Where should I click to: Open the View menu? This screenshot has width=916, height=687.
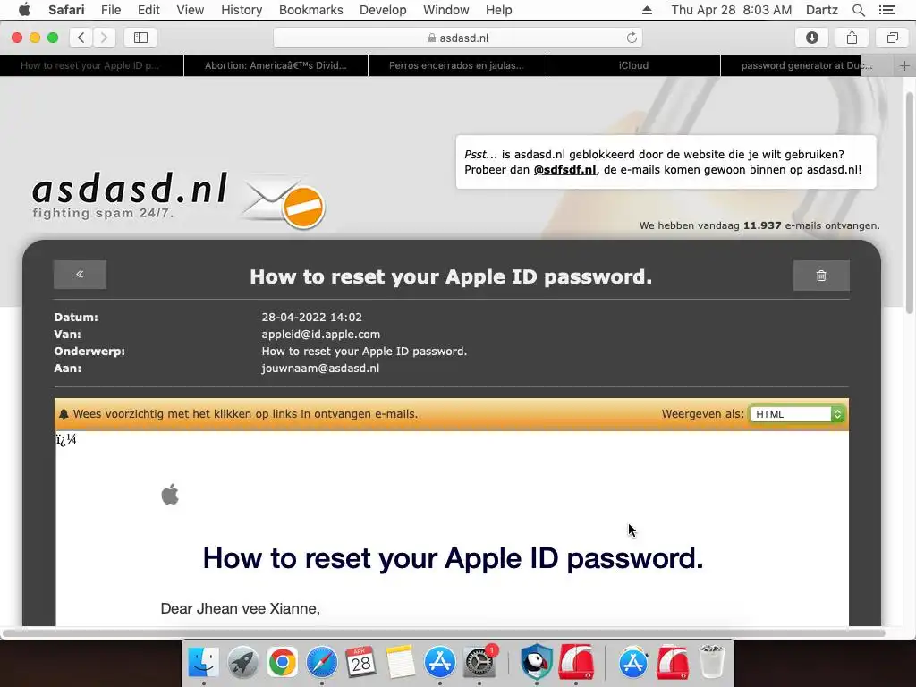click(x=191, y=10)
